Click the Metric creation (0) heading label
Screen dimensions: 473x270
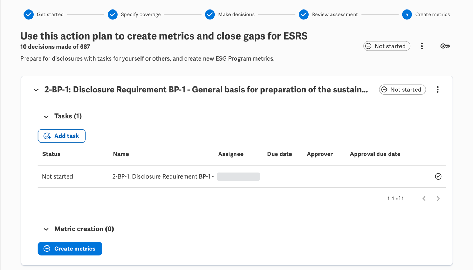84,229
